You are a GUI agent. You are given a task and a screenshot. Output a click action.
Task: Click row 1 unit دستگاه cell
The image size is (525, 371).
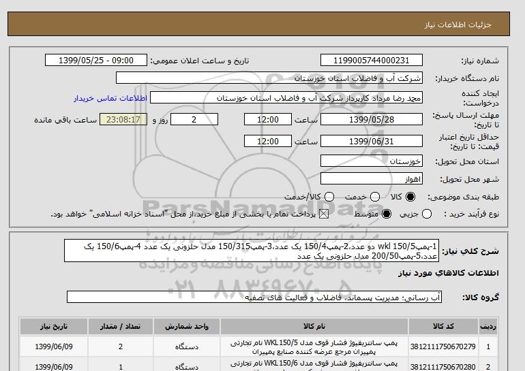pos(187,347)
